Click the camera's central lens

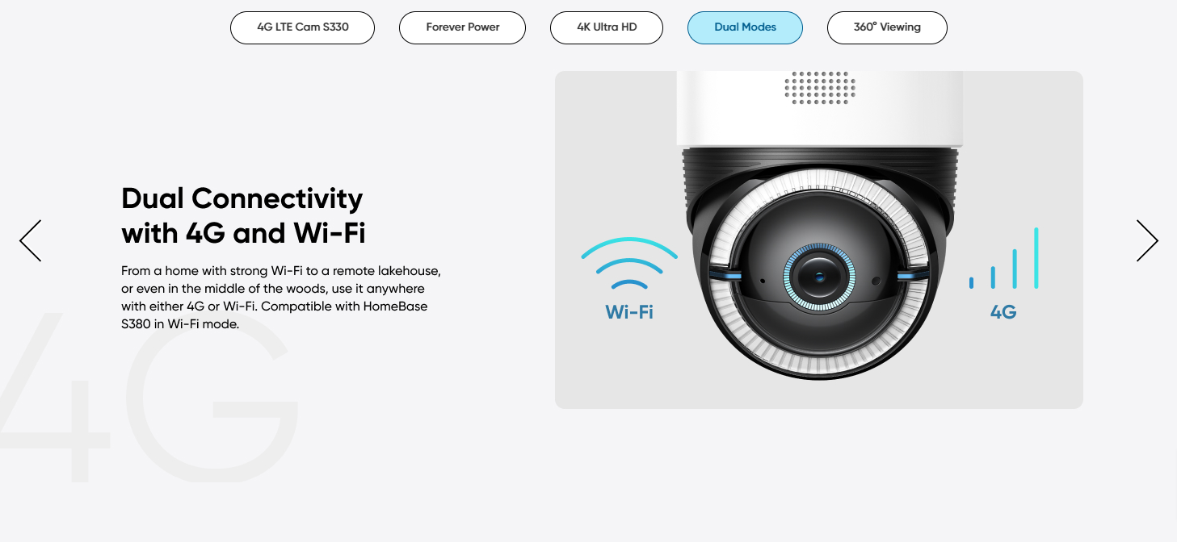coord(818,277)
